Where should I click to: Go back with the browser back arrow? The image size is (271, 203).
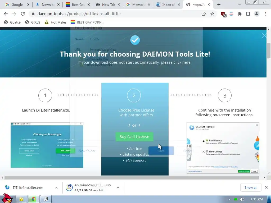(6, 14)
